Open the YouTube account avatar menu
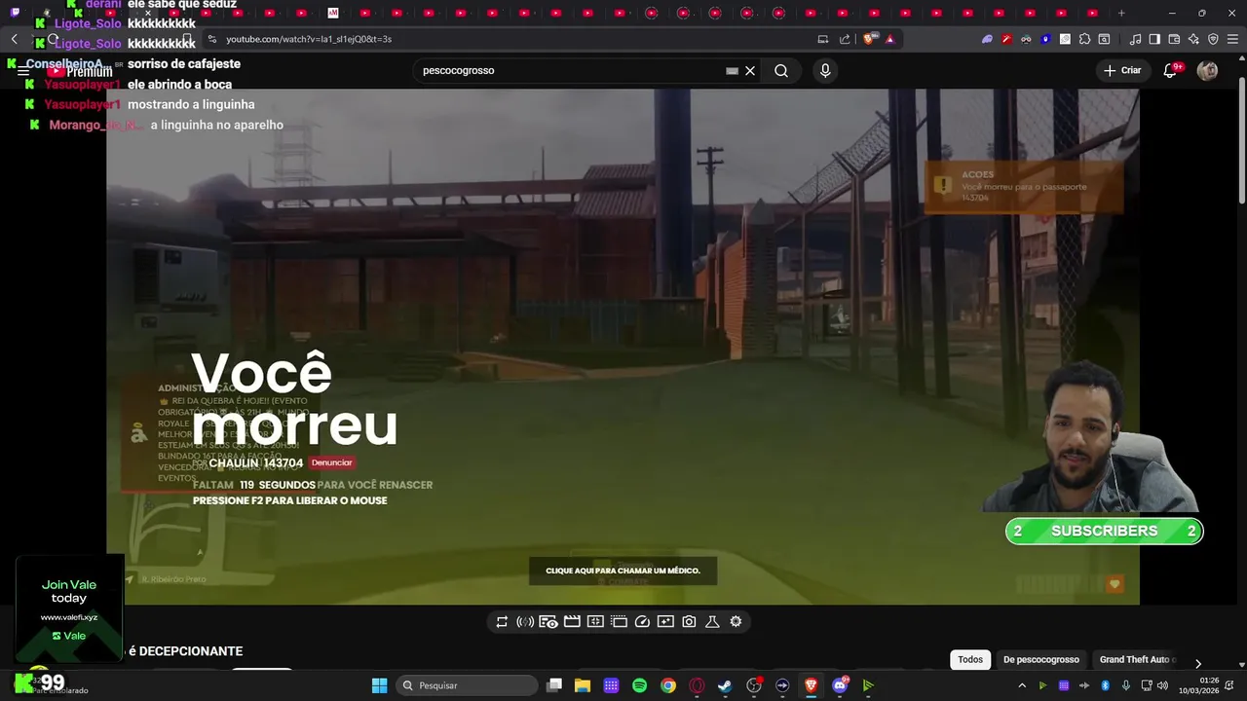This screenshot has height=701, width=1247. [x=1207, y=70]
